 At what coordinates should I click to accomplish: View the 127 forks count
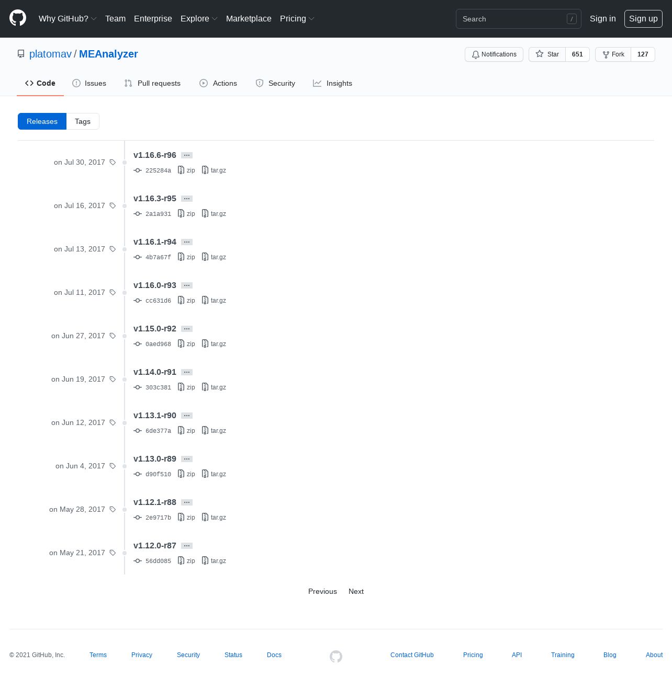[x=643, y=54]
